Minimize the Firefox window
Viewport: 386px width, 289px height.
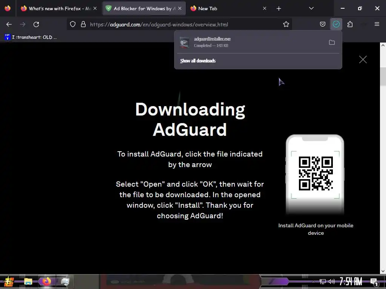pos(342,8)
